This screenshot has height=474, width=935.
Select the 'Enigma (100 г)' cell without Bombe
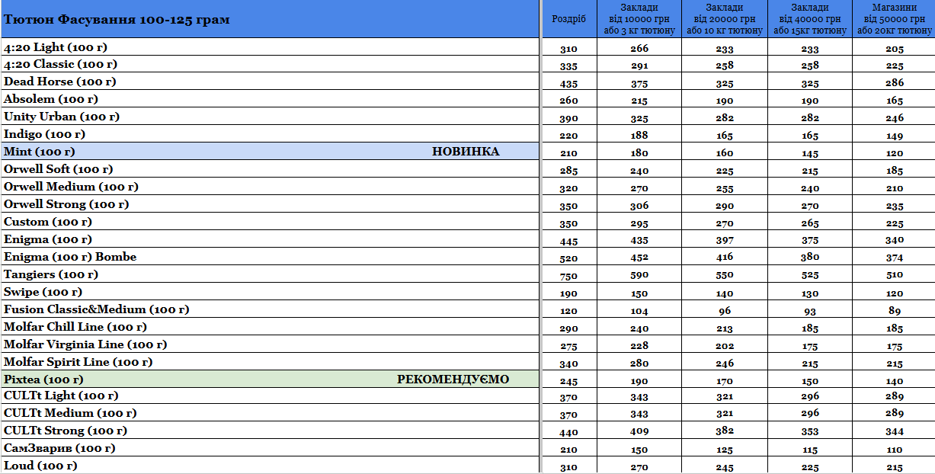tap(270, 239)
